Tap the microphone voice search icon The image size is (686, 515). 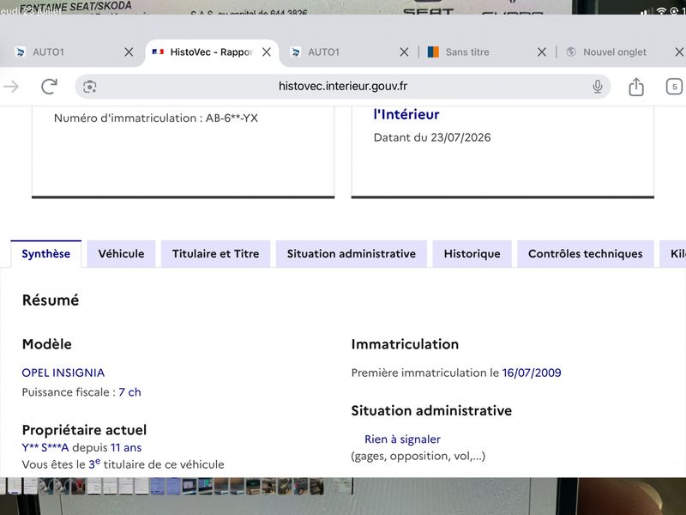pyautogui.click(x=597, y=87)
